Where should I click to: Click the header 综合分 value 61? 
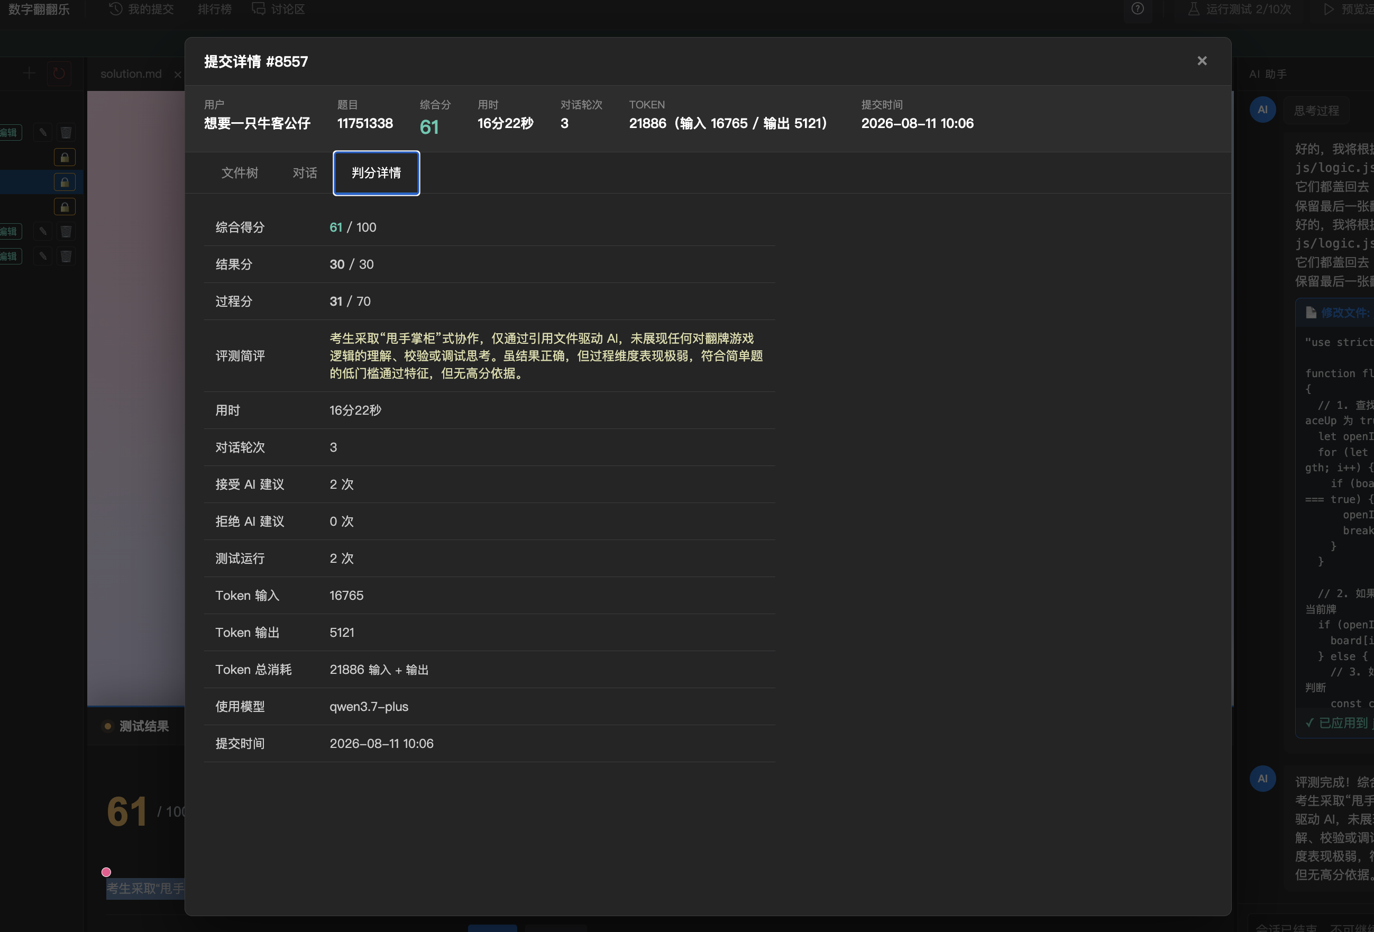coord(429,126)
